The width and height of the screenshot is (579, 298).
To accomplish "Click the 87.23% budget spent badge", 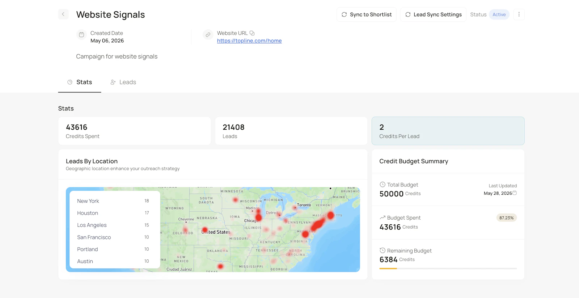I will click(507, 218).
